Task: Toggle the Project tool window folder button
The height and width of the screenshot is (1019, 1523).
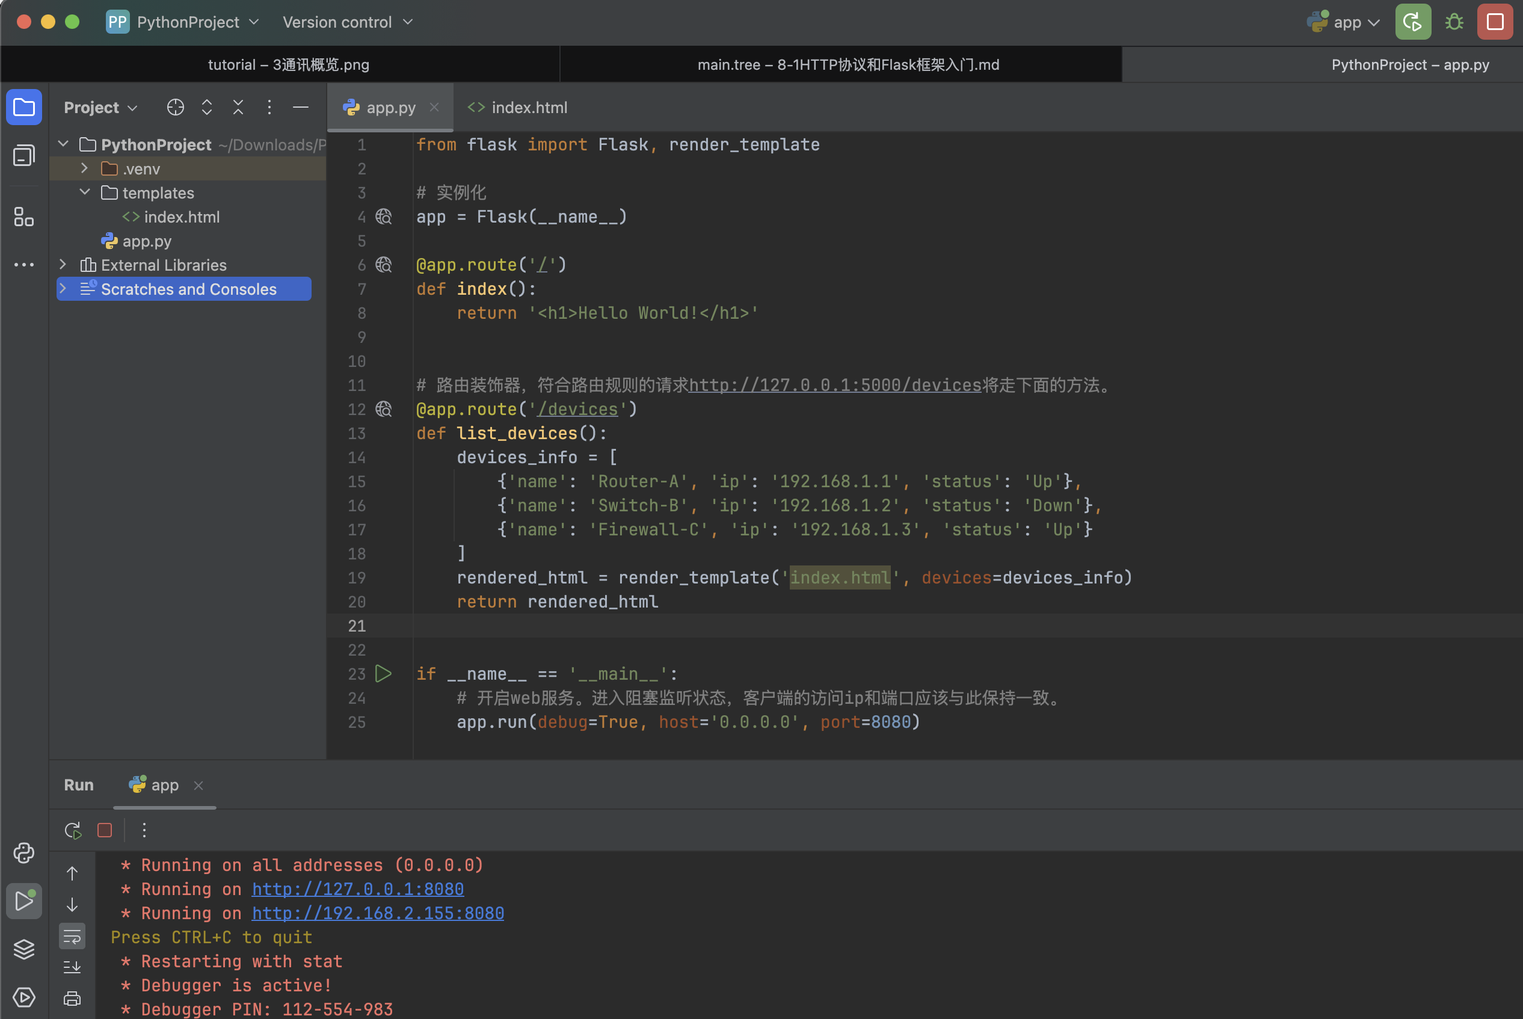Action: [x=24, y=107]
